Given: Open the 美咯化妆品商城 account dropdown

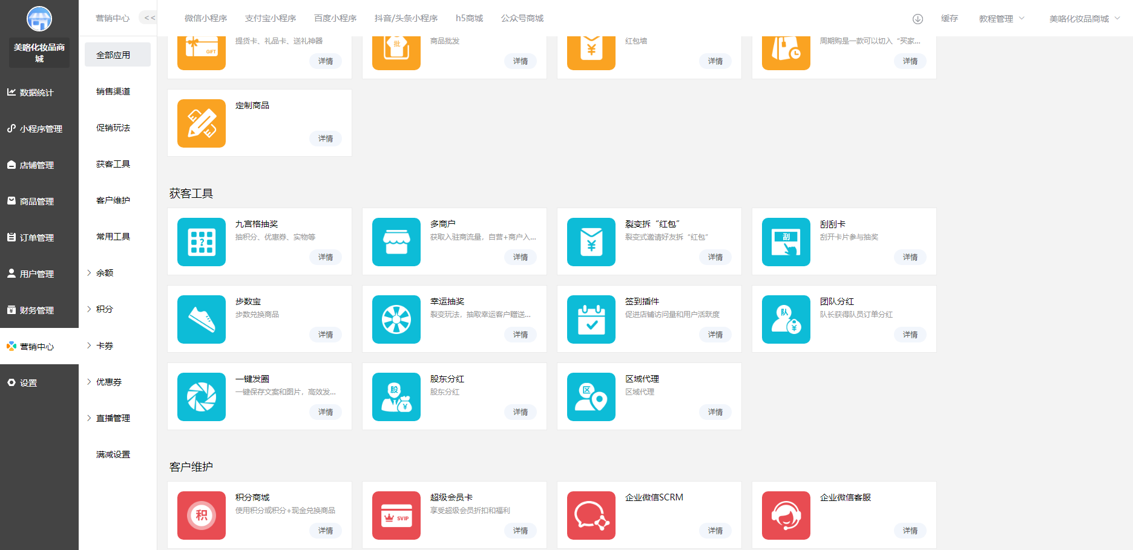Looking at the screenshot, I should [x=1085, y=19].
